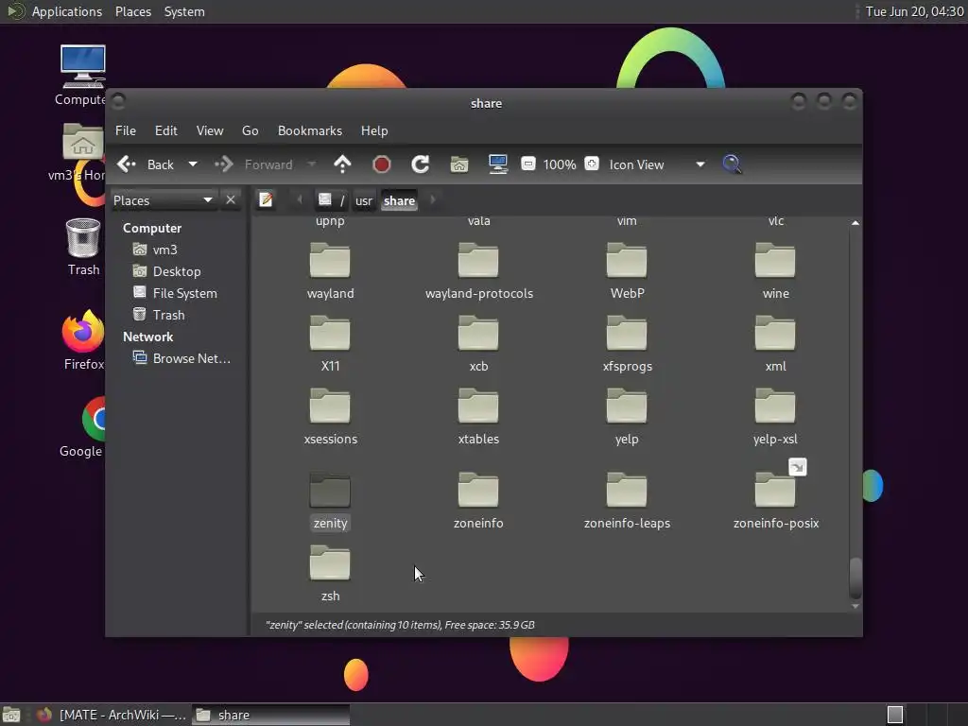Open the Firefox desktop icon
Viewport: 968px width, 726px height.
(83, 340)
